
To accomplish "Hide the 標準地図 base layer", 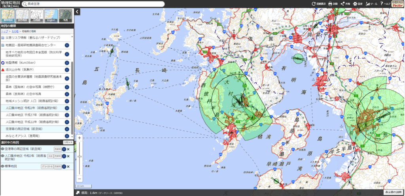I will [x=3, y=167].
